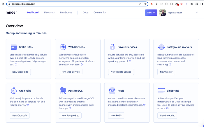The image size is (204, 127).
Task: Click the Background Workers helmet icon
Action: tap(161, 47)
